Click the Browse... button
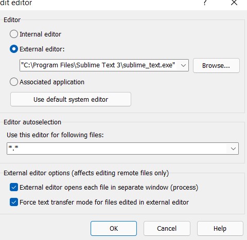 pyautogui.click(x=216, y=66)
